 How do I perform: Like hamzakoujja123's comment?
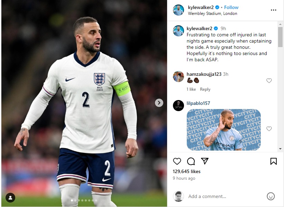click(269, 81)
